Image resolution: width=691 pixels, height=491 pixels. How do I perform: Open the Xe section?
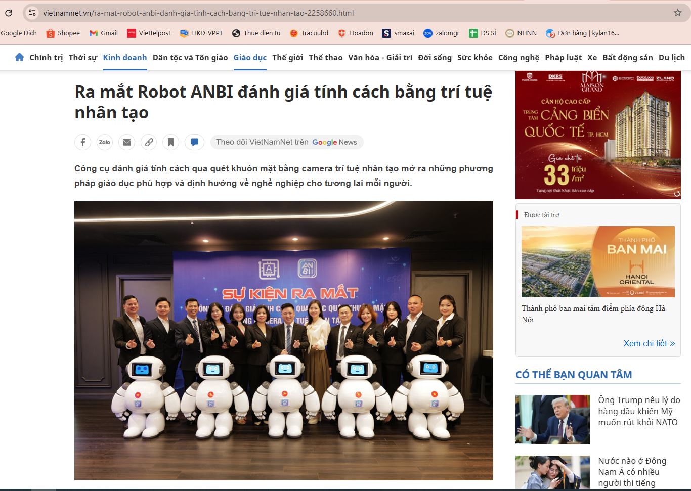(x=592, y=58)
